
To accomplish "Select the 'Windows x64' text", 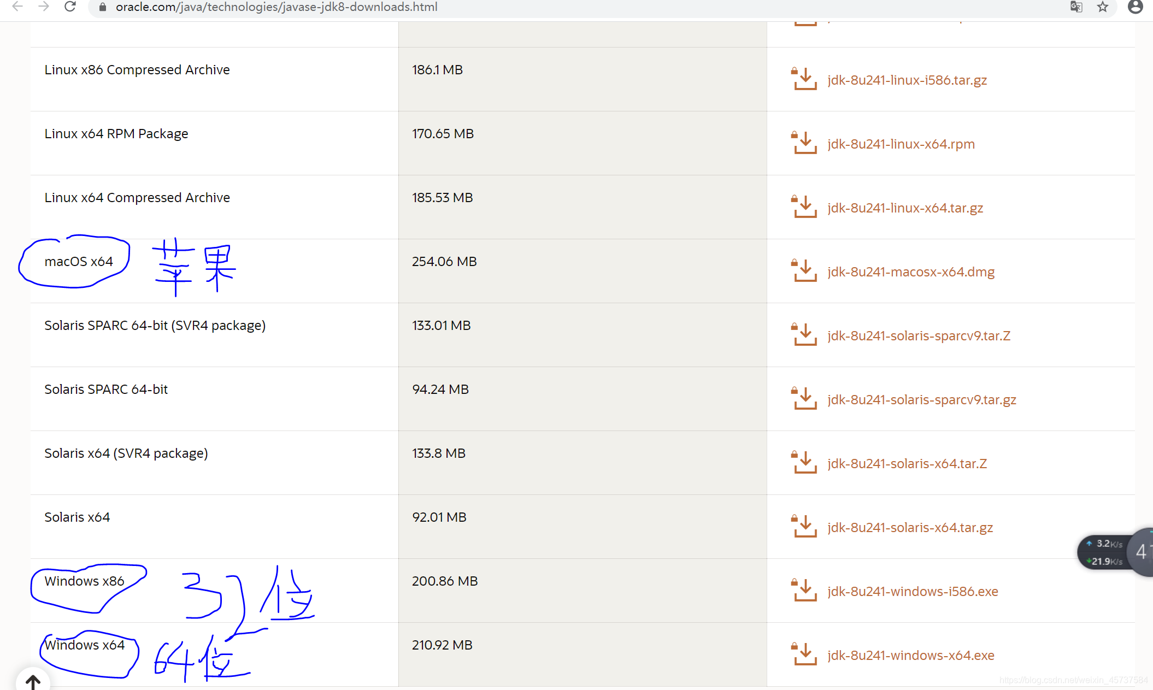I will (x=85, y=645).
